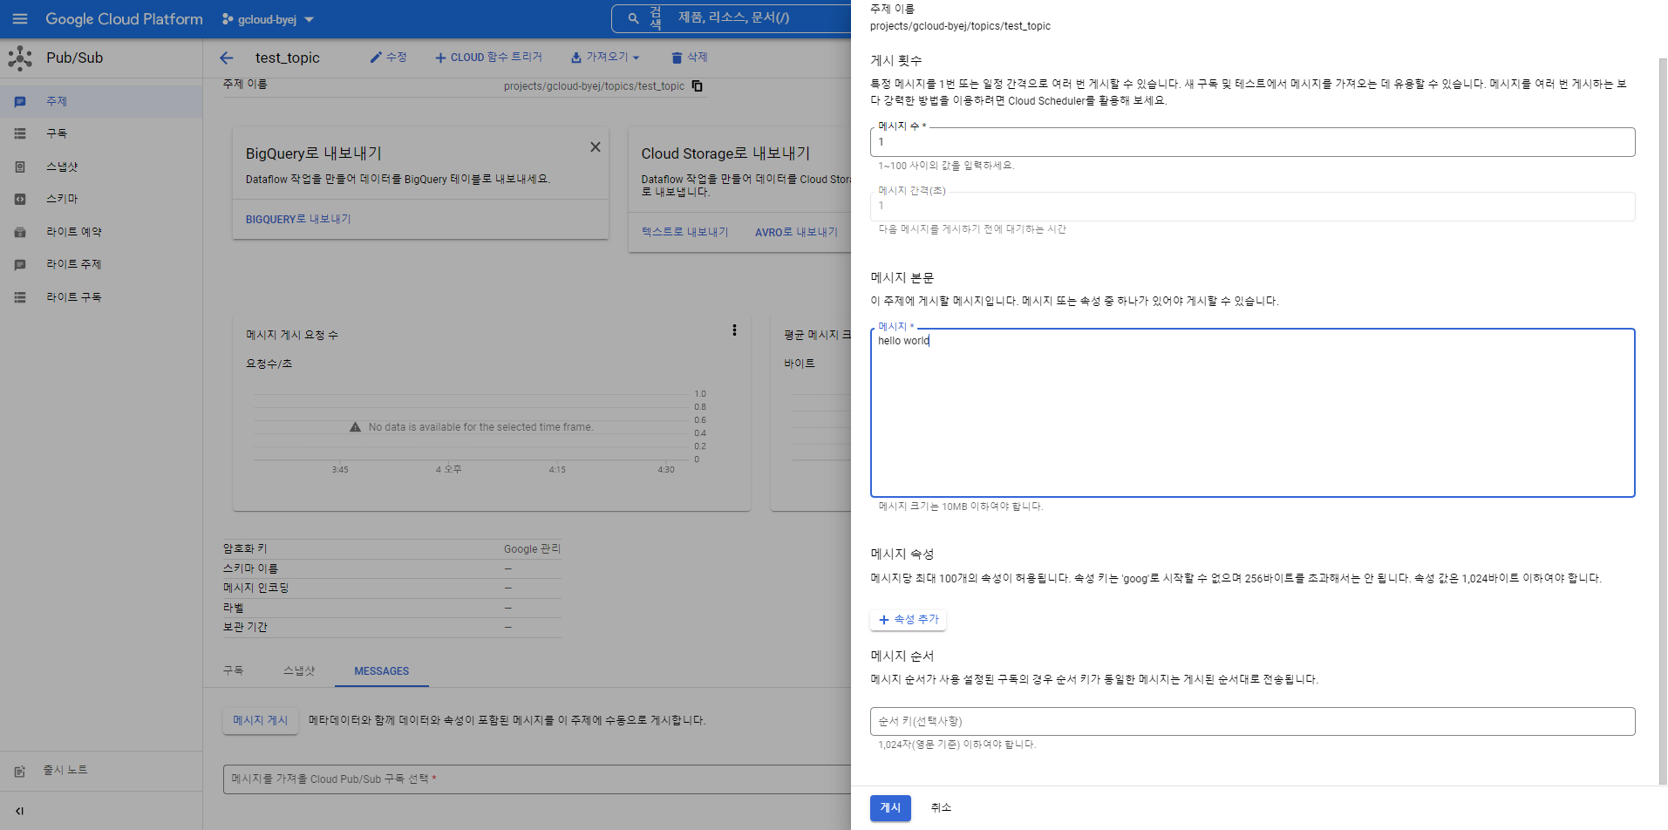This screenshot has width=1668, height=830.
Task: Click the 라이트 예약 sidebar icon
Action: [x=20, y=232]
